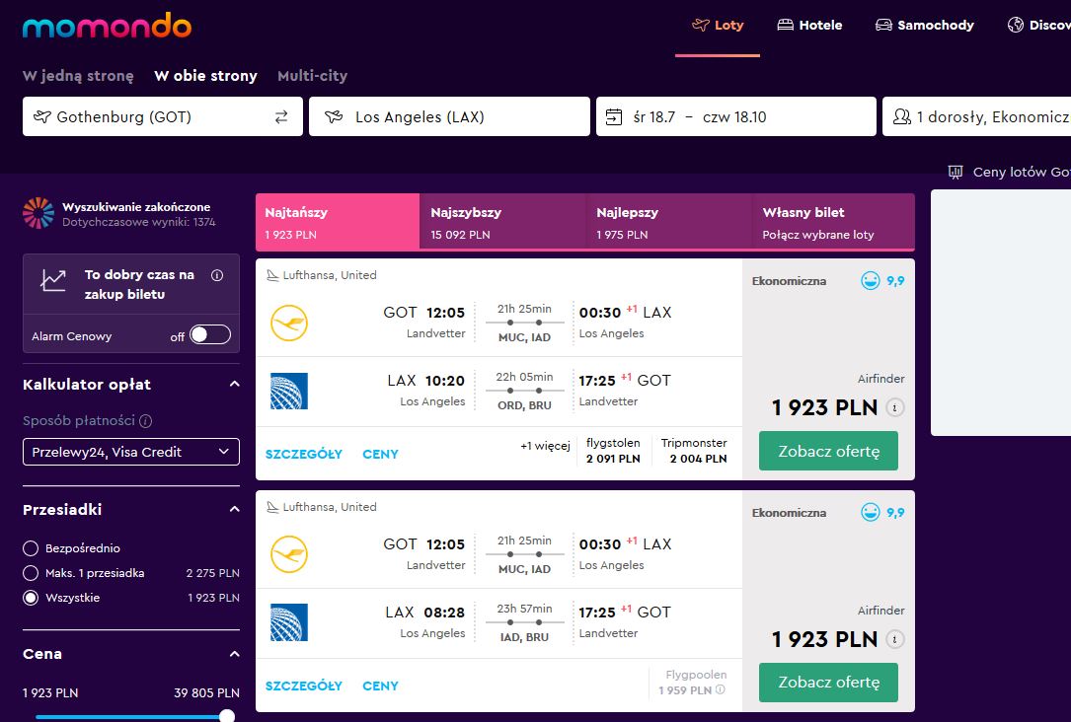Click rating smiley on first result
This screenshot has height=722, width=1071.
point(871,280)
